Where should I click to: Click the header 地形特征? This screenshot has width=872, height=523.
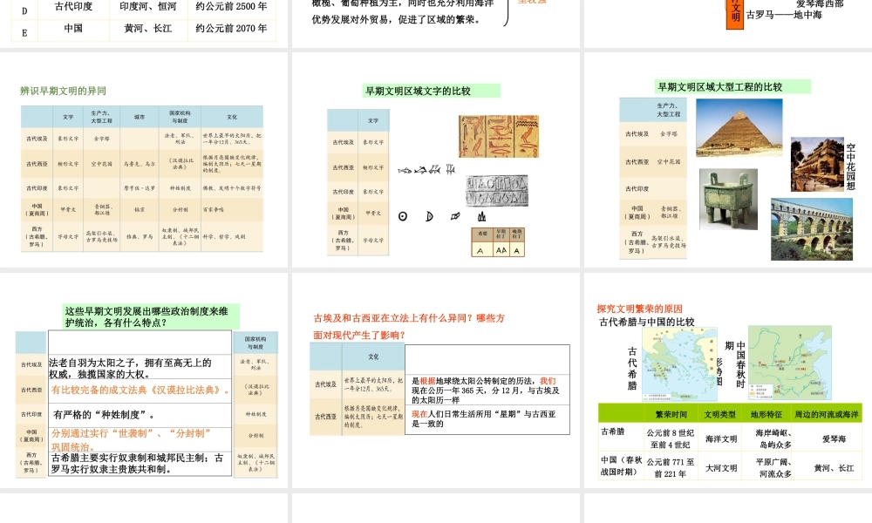pyautogui.click(x=766, y=414)
